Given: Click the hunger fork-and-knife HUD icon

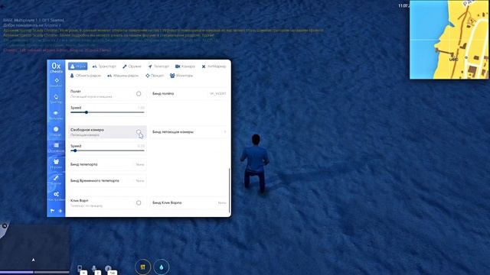Looking at the screenshot, I should coord(143,267).
